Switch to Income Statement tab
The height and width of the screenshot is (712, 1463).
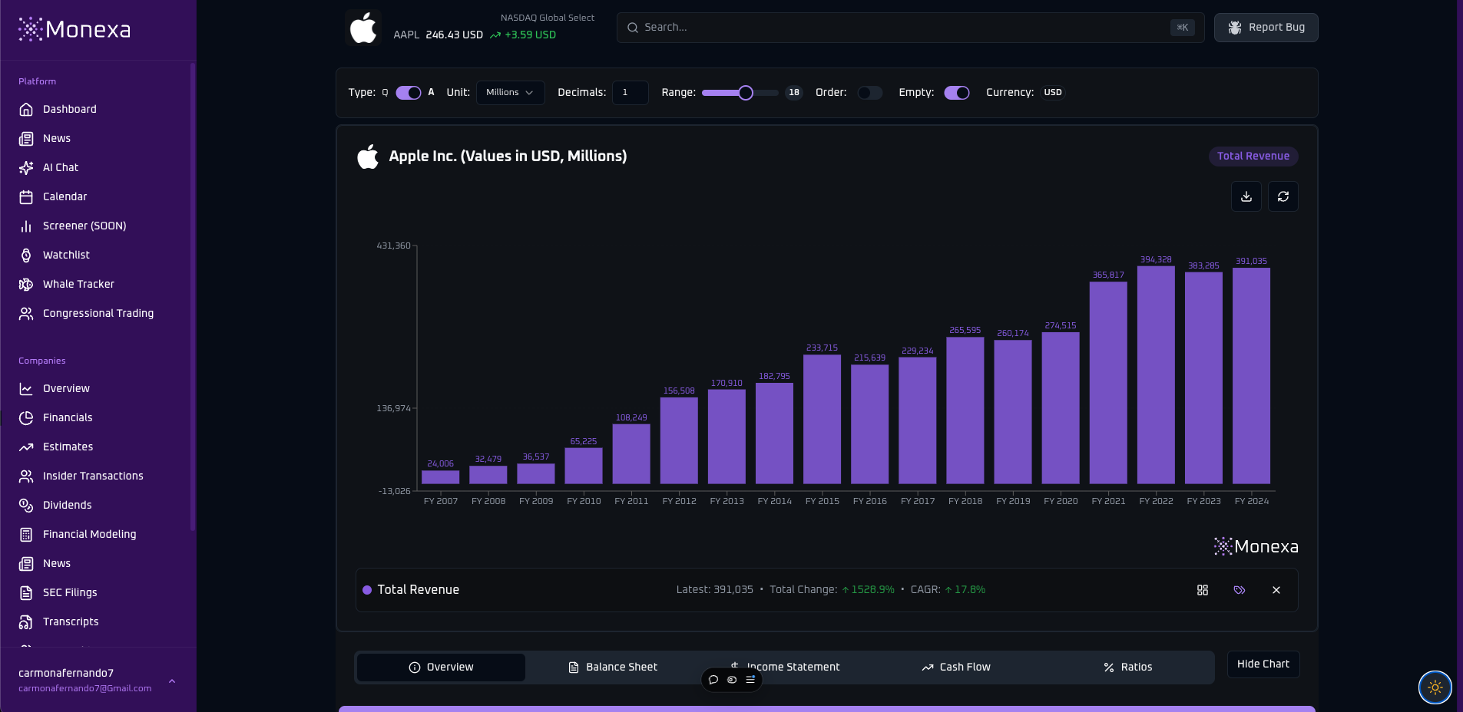(x=784, y=667)
